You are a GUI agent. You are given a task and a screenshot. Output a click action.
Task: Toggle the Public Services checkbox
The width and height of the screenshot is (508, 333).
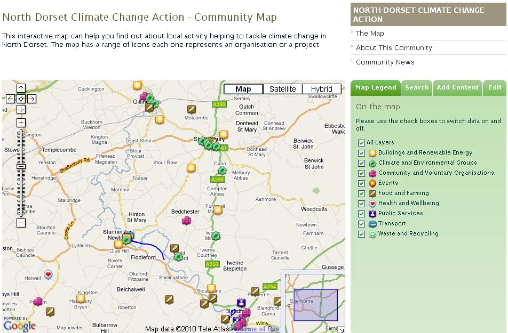(x=362, y=214)
